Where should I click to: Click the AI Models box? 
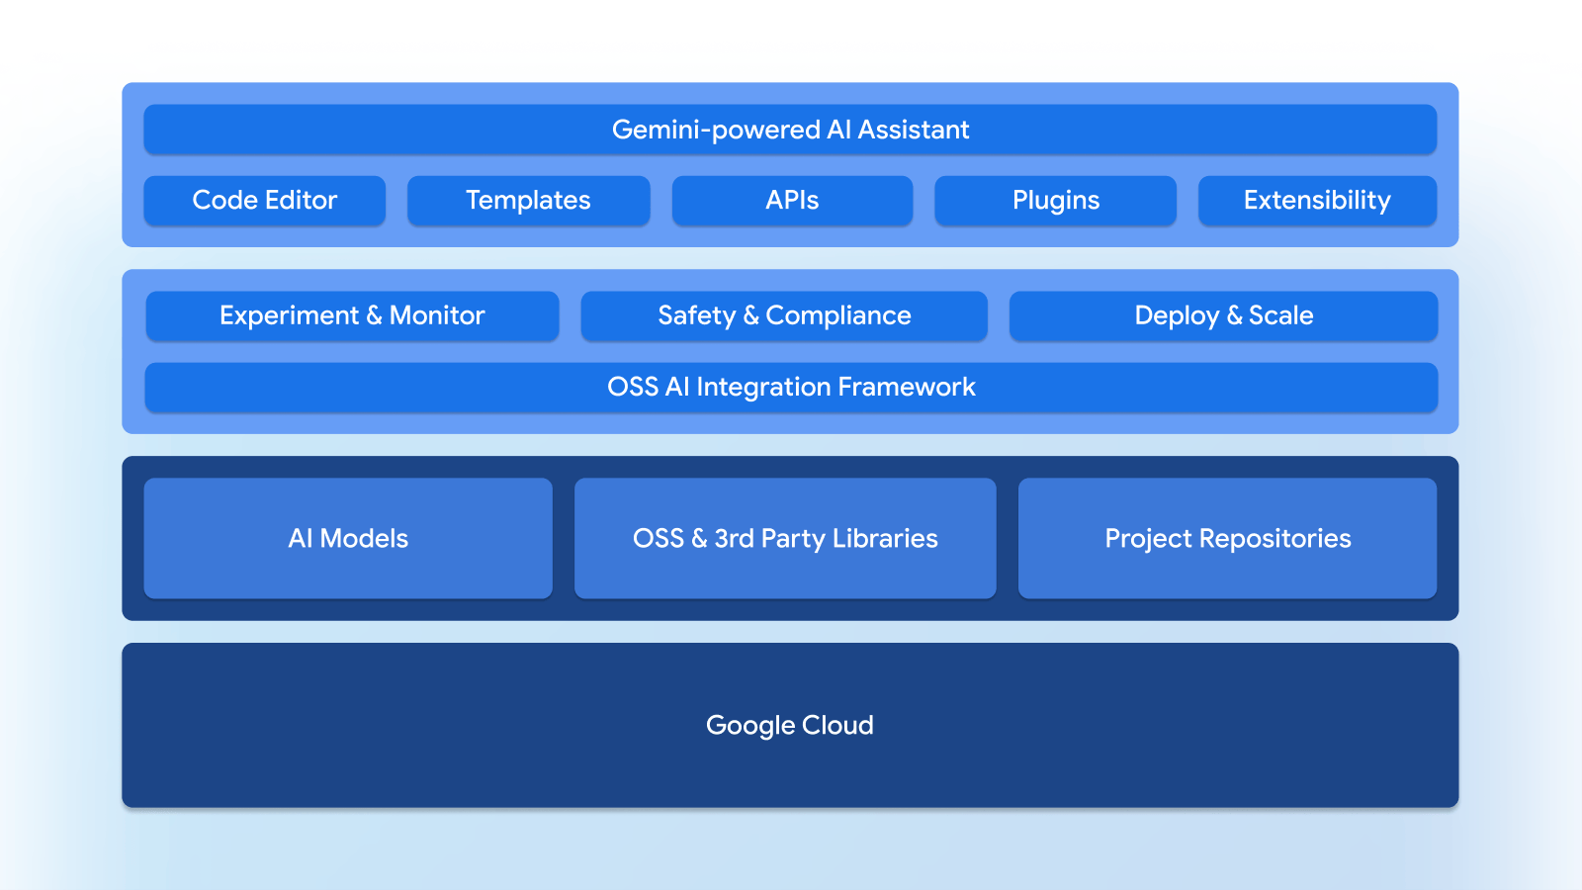(348, 538)
